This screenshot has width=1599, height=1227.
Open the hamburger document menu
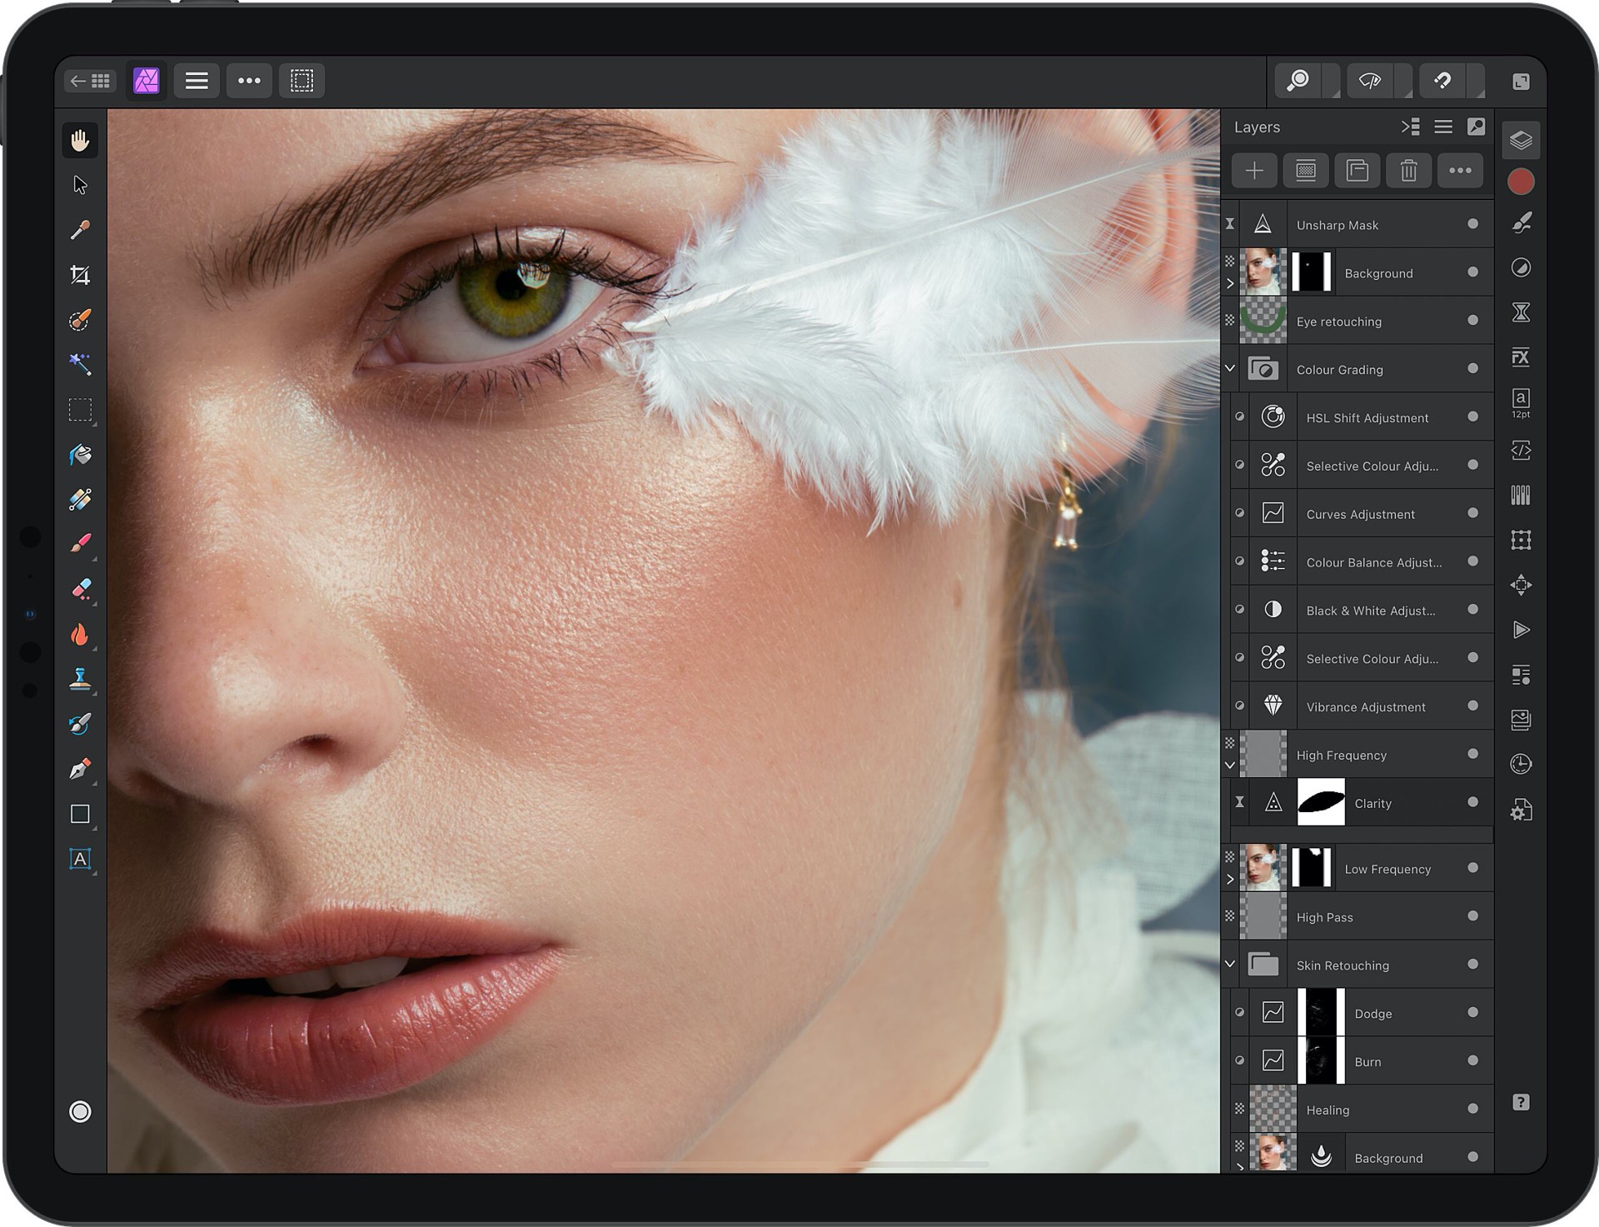[x=197, y=81]
